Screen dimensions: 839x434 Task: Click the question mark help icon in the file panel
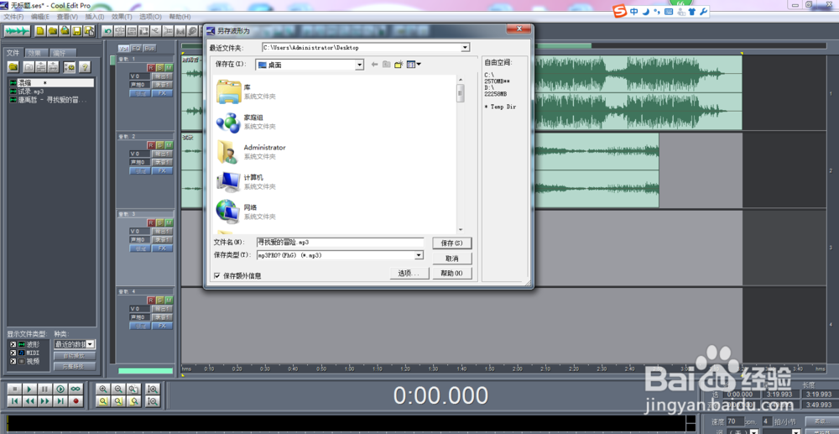point(85,67)
